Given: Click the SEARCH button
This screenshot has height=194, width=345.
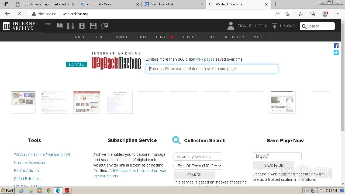Looking at the screenshot, I should tap(194, 175).
